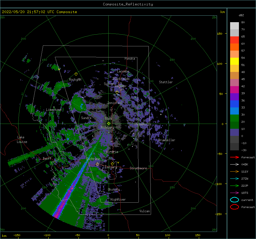256x239 pixels.
Task: Click the yellow diamond marker below Cochrane
Action: [x=97, y=164]
